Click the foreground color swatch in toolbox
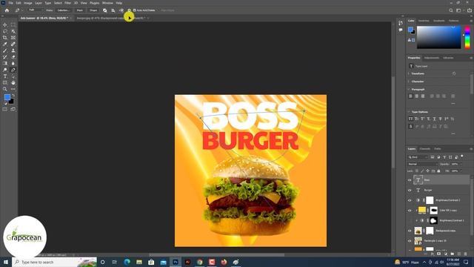The image size is (474, 267). (7, 97)
